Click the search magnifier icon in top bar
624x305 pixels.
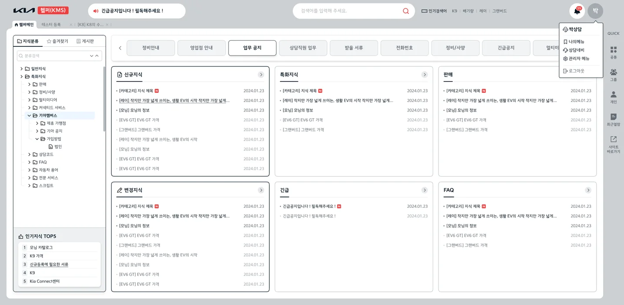click(406, 11)
